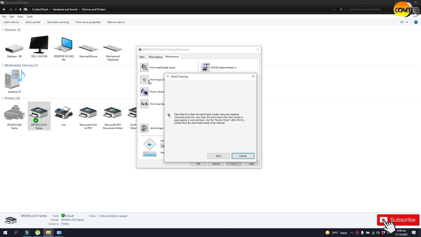The height and width of the screenshot is (237, 421).
Task: Click Add a printer
Action: click(x=33, y=22)
